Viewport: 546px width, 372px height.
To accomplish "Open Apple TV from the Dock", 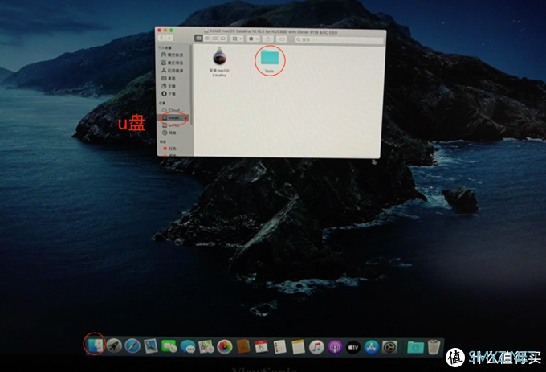I will (x=352, y=347).
